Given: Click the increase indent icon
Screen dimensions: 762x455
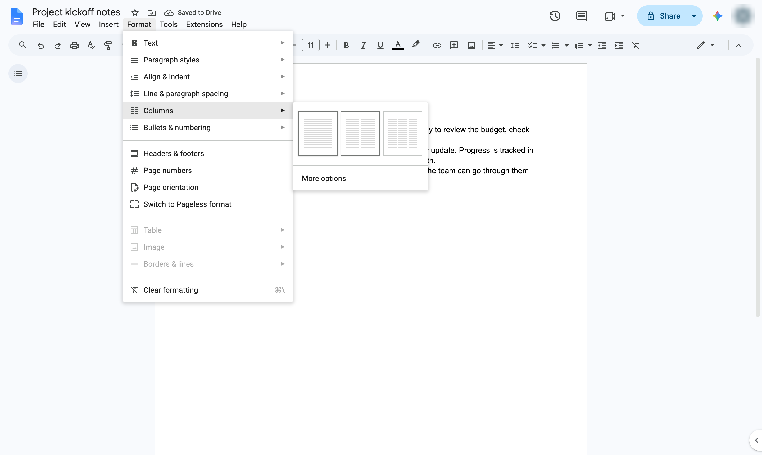Looking at the screenshot, I should pos(619,46).
